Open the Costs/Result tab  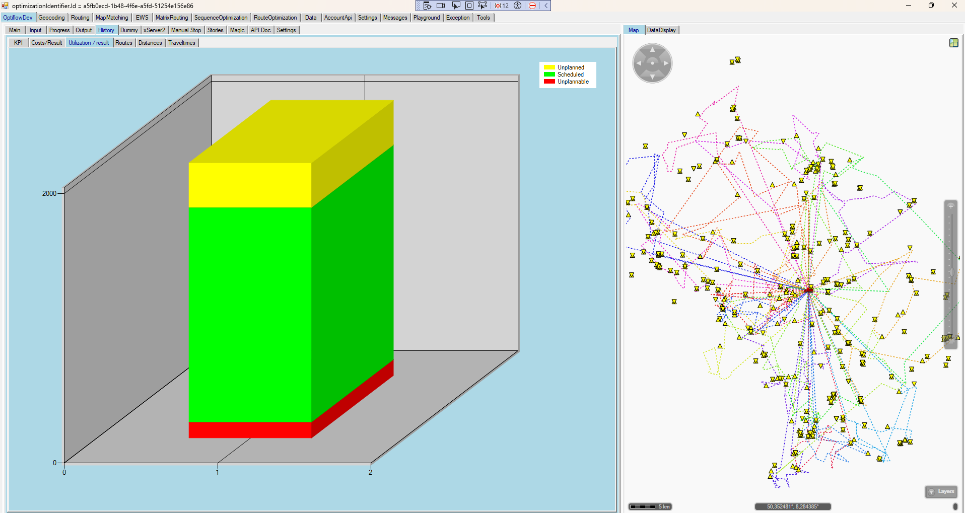click(x=46, y=43)
